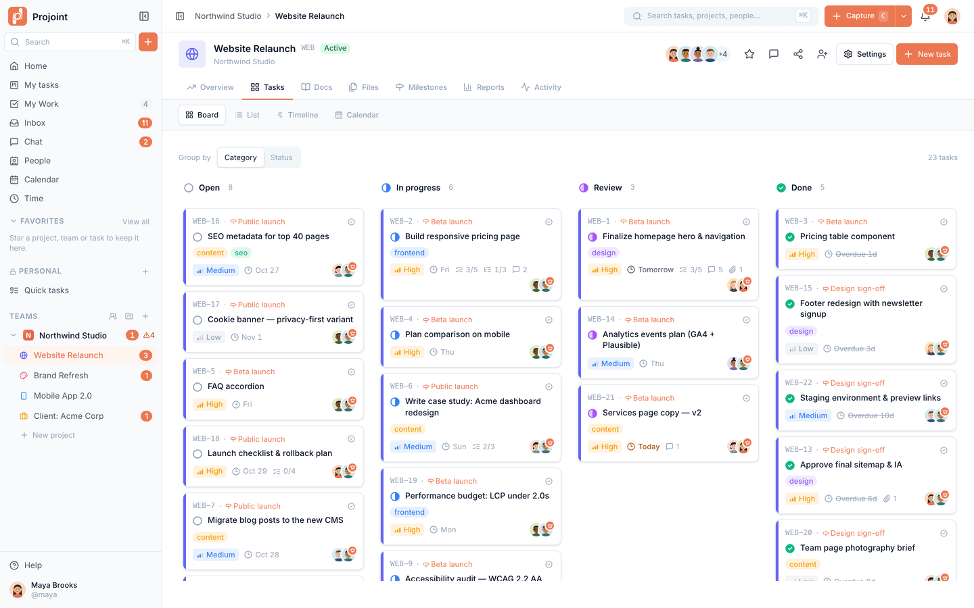Check off the FAQ accordion task

pos(198,387)
